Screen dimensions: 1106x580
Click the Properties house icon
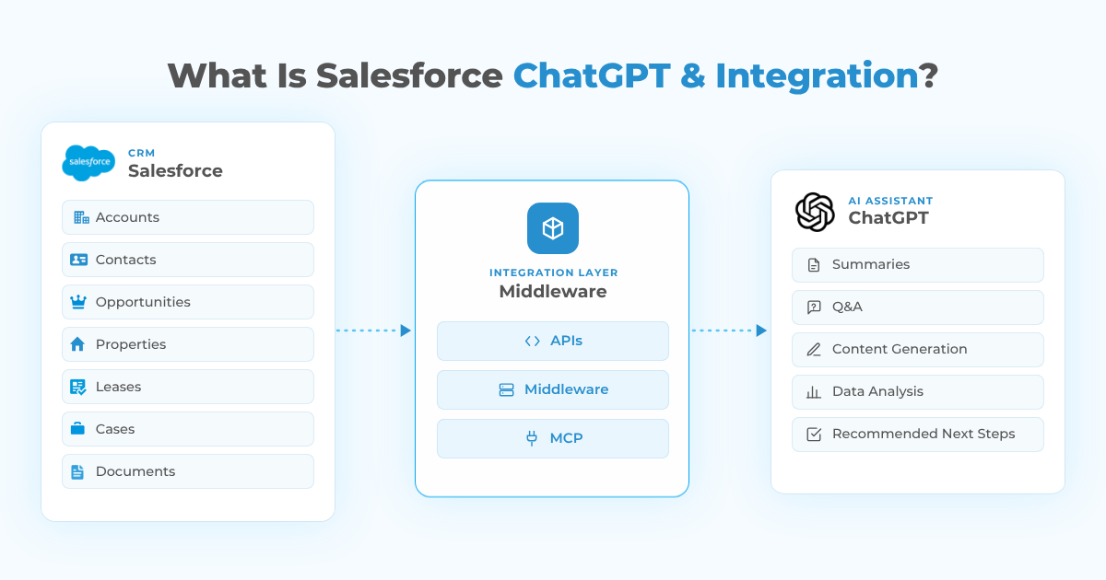point(78,344)
